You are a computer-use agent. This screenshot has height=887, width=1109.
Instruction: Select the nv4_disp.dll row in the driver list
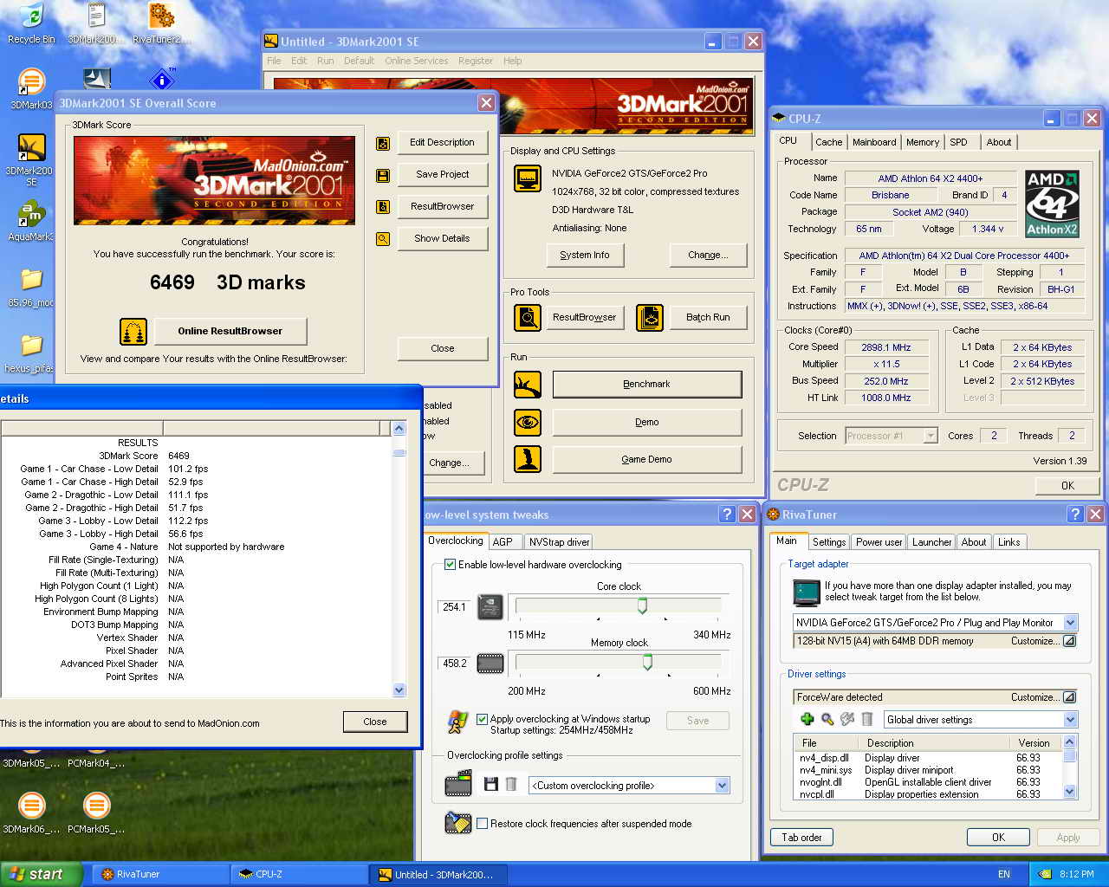pyautogui.click(x=927, y=758)
